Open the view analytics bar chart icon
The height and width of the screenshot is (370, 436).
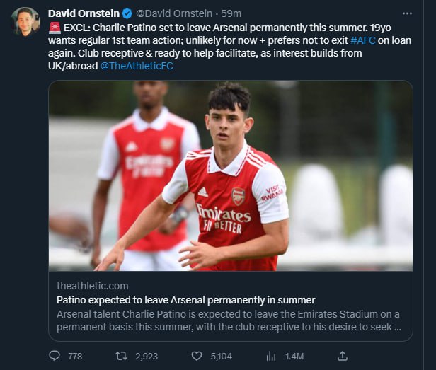[270, 356]
